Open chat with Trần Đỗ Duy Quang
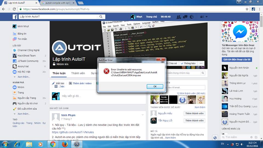This screenshot has width=263, height=148. click(240, 107)
